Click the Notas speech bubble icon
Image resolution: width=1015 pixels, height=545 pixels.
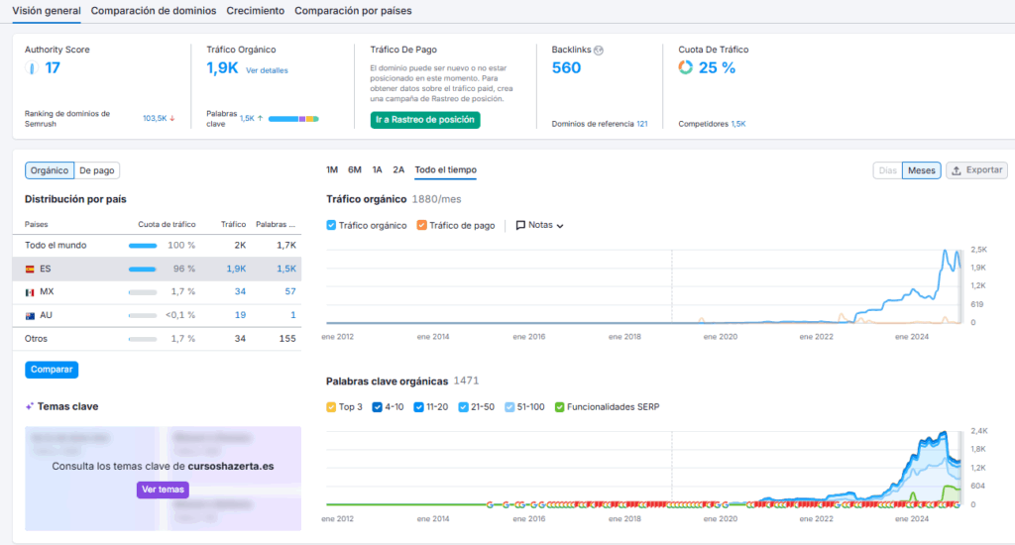pyautogui.click(x=520, y=225)
